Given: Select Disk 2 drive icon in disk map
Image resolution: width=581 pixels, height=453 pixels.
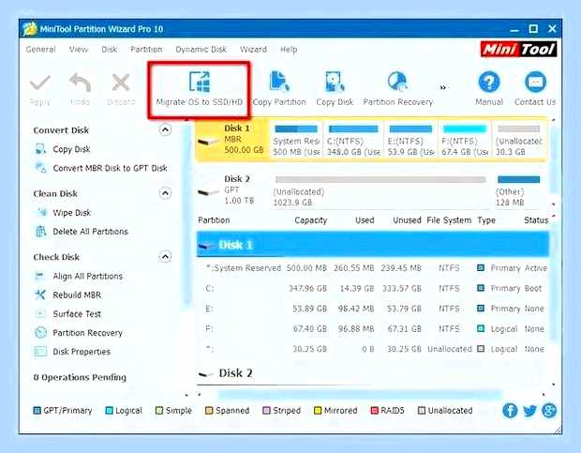Looking at the screenshot, I should [209, 192].
